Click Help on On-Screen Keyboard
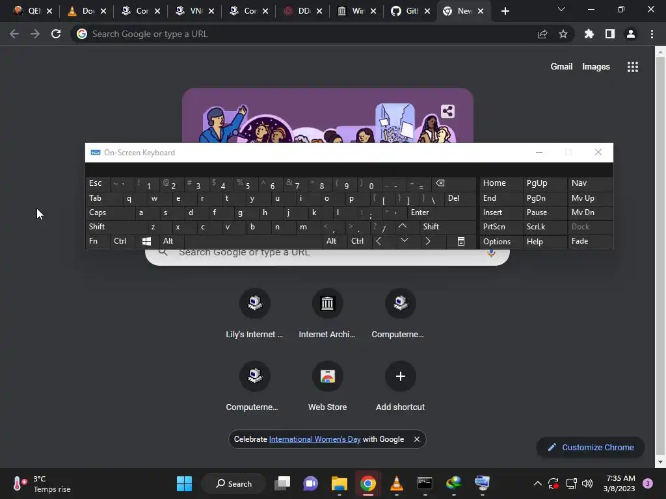Screen dimensions: 666x499 click(544, 242)
